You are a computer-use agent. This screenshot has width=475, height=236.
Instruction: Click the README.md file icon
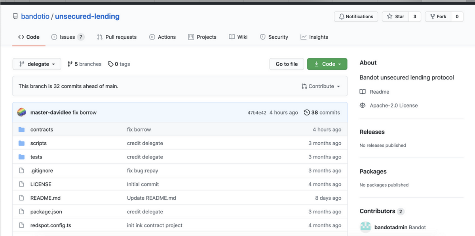click(22, 198)
